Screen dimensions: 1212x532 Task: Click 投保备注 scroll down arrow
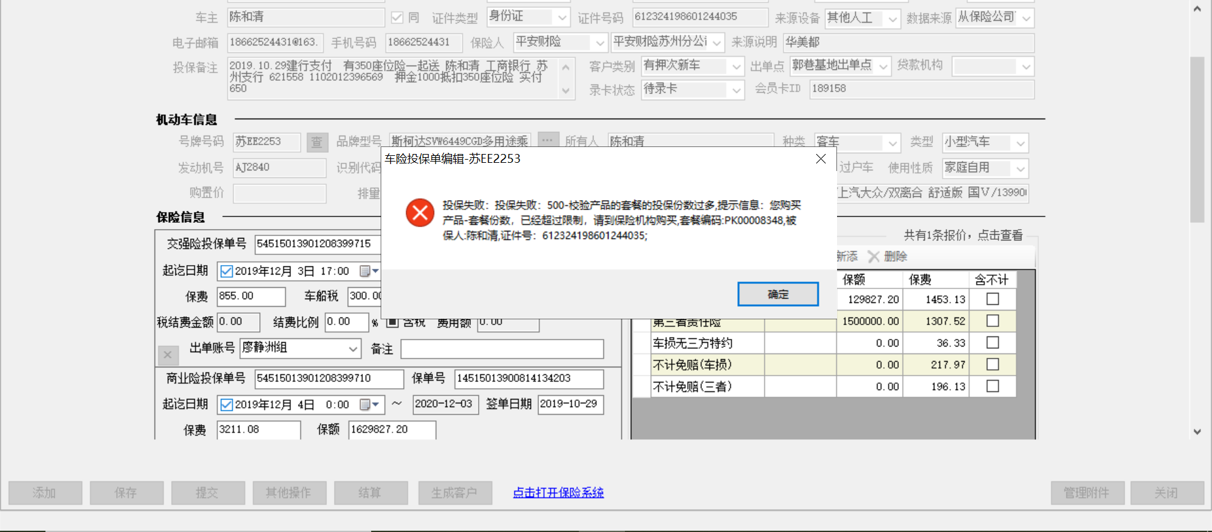click(566, 91)
